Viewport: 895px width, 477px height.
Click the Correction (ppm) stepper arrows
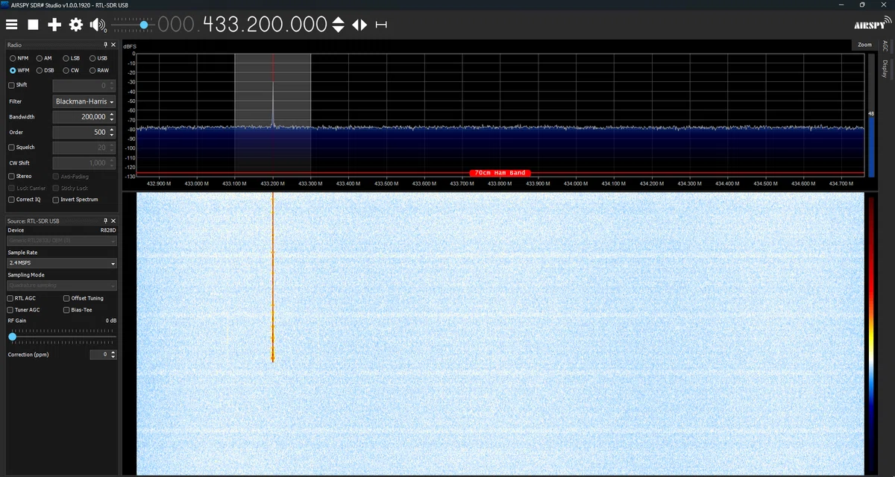(113, 355)
